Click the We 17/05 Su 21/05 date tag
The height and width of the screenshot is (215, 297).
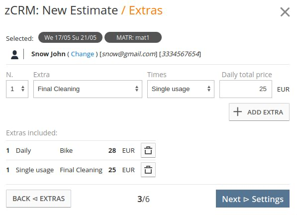pyautogui.click(x=70, y=37)
